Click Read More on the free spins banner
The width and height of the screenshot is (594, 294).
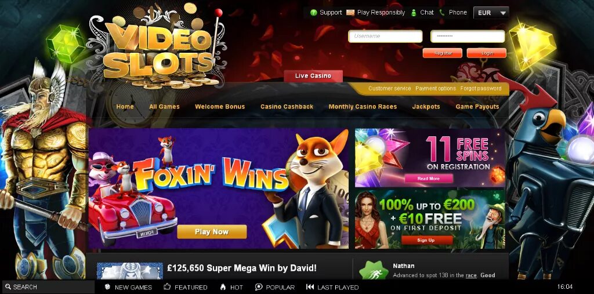click(429, 179)
